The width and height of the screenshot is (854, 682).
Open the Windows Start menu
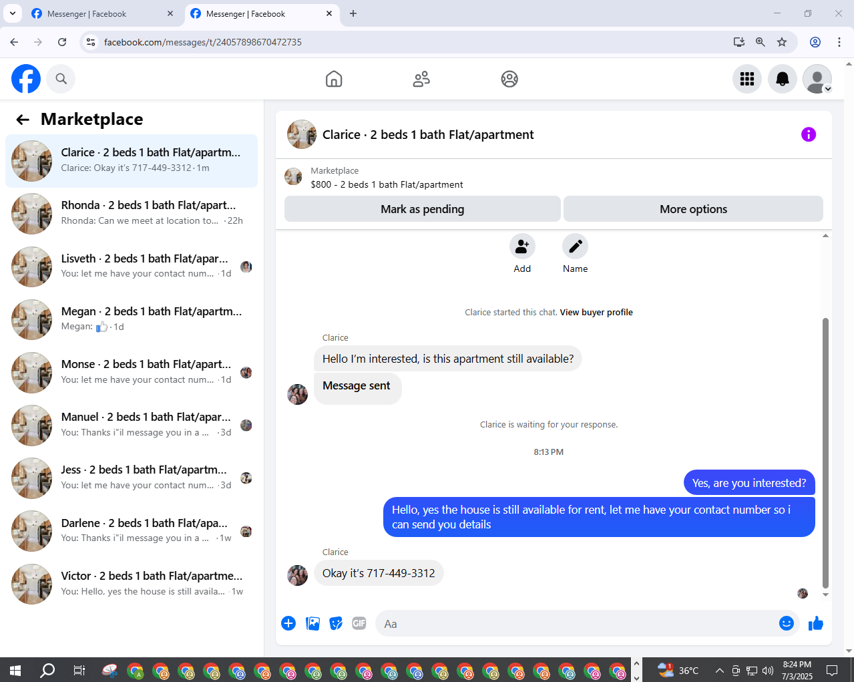click(15, 670)
